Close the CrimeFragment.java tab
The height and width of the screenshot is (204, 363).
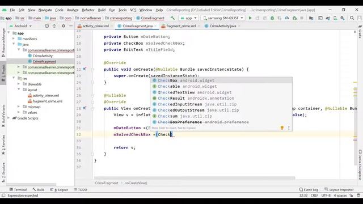click(x=155, y=26)
